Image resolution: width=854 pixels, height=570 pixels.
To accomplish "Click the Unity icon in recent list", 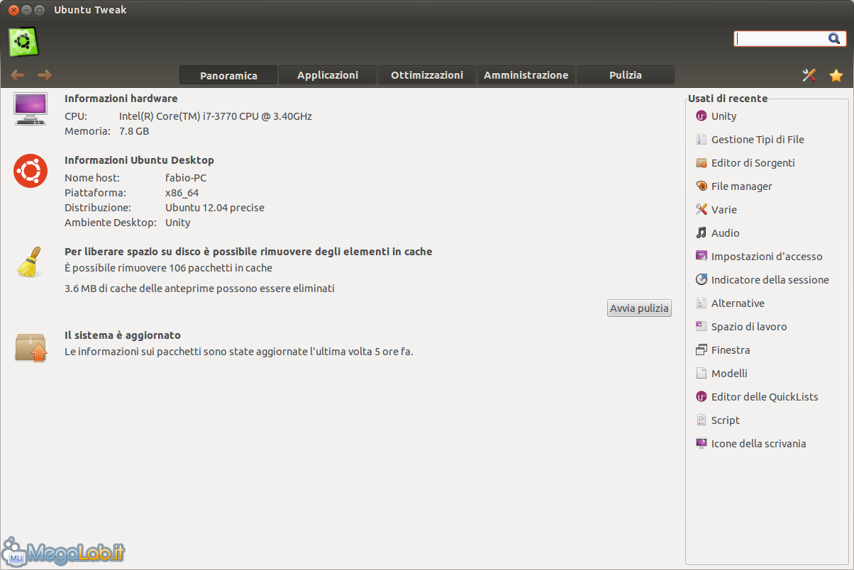I will click(x=701, y=116).
